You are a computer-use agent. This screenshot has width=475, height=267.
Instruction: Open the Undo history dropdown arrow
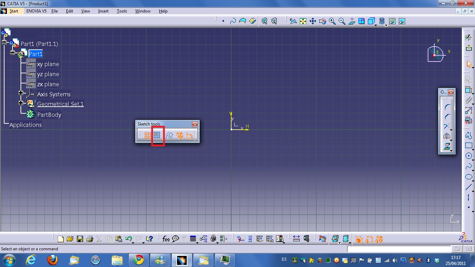[134, 242]
